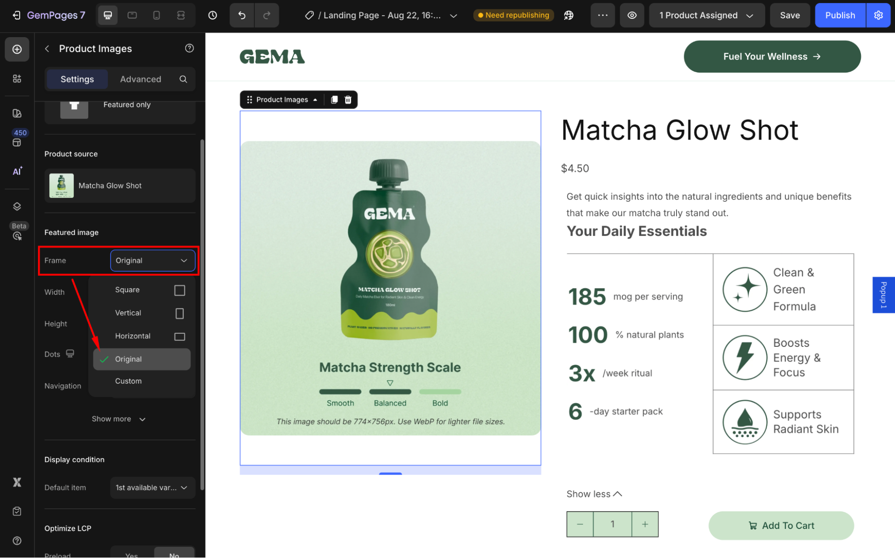This screenshot has height=558, width=895.
Task: Click the Save button
Action: click(x=789, y=15)
